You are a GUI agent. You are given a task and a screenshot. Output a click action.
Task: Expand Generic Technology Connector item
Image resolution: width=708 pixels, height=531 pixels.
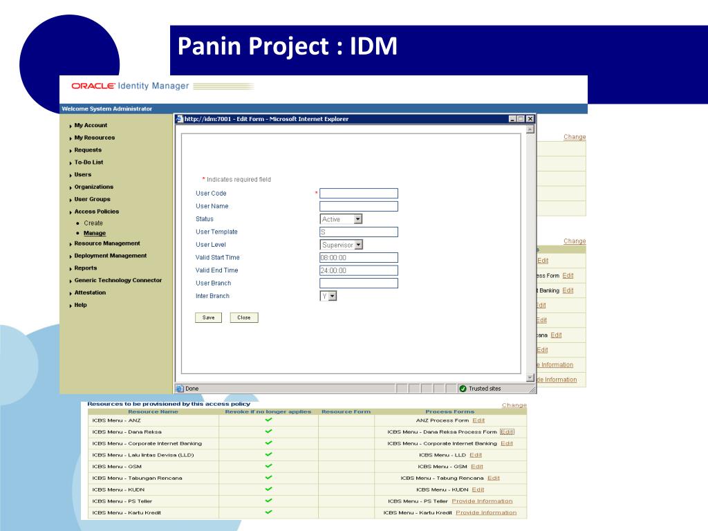[118, 281]
